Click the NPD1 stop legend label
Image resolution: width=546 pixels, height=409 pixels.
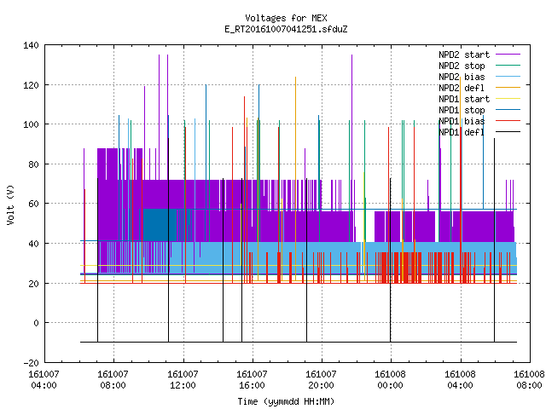click(x=462, y=110)
